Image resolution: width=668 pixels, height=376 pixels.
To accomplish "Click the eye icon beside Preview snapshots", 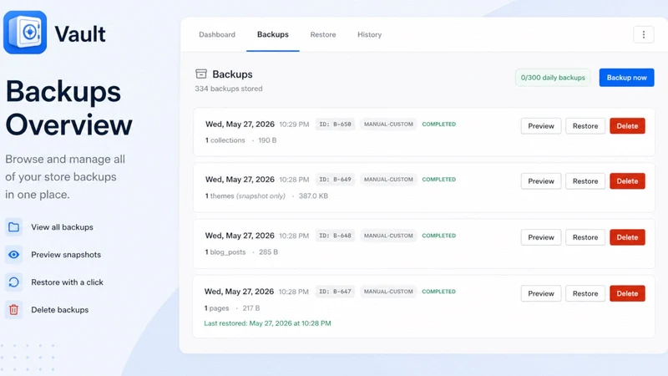I will coord(13,255).
